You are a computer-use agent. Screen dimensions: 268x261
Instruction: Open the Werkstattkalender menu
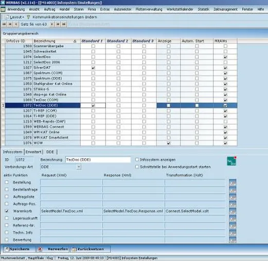tap(180, 9)
